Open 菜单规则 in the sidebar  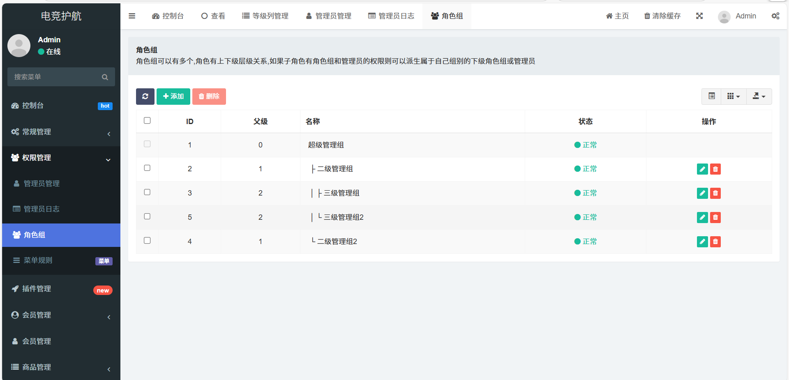coord(38,260)
